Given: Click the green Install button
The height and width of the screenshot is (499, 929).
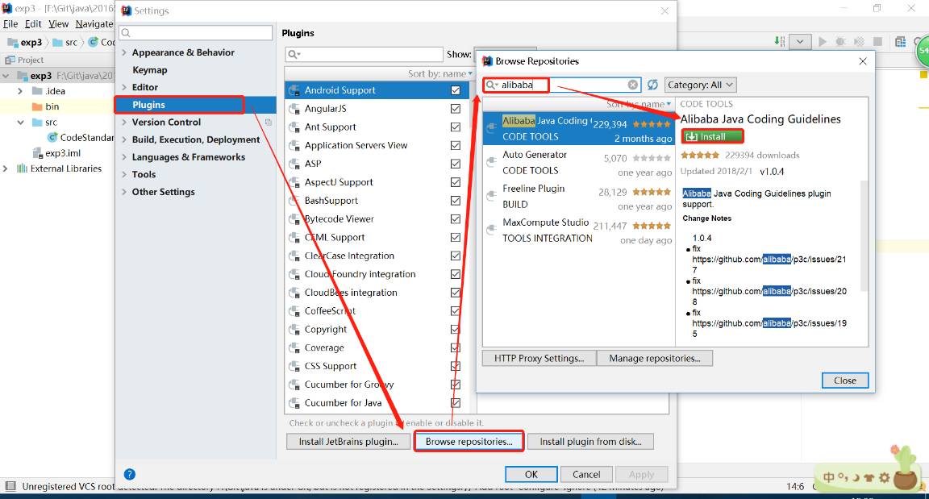Looking at the screenshot, I should [x=712, y=137].
